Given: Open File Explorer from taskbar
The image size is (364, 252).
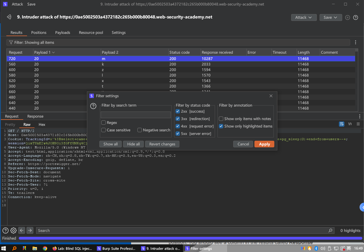Looking at the screenshot, I should pyautogui.click(x=35, y=248).
